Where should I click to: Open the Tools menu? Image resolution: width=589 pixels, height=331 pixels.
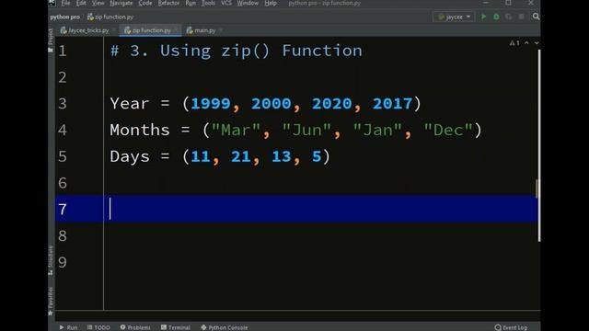point(208,3)
